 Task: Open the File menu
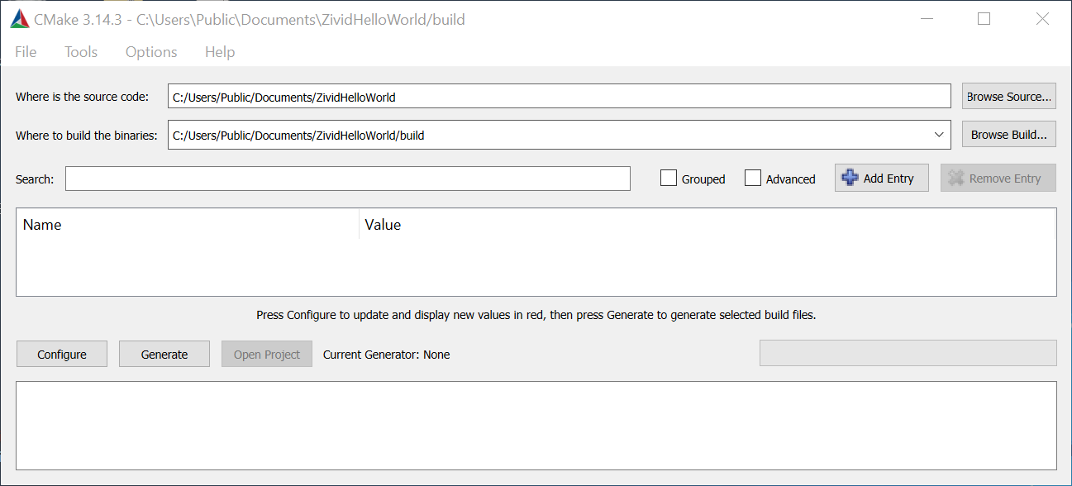(x=26, y=52)
